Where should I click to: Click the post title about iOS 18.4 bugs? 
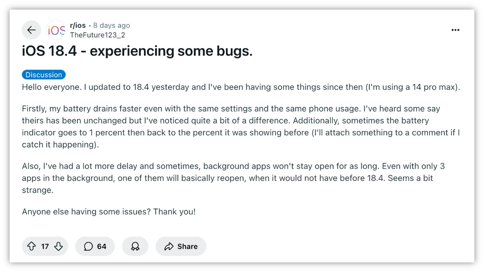[x=137, y=52]
